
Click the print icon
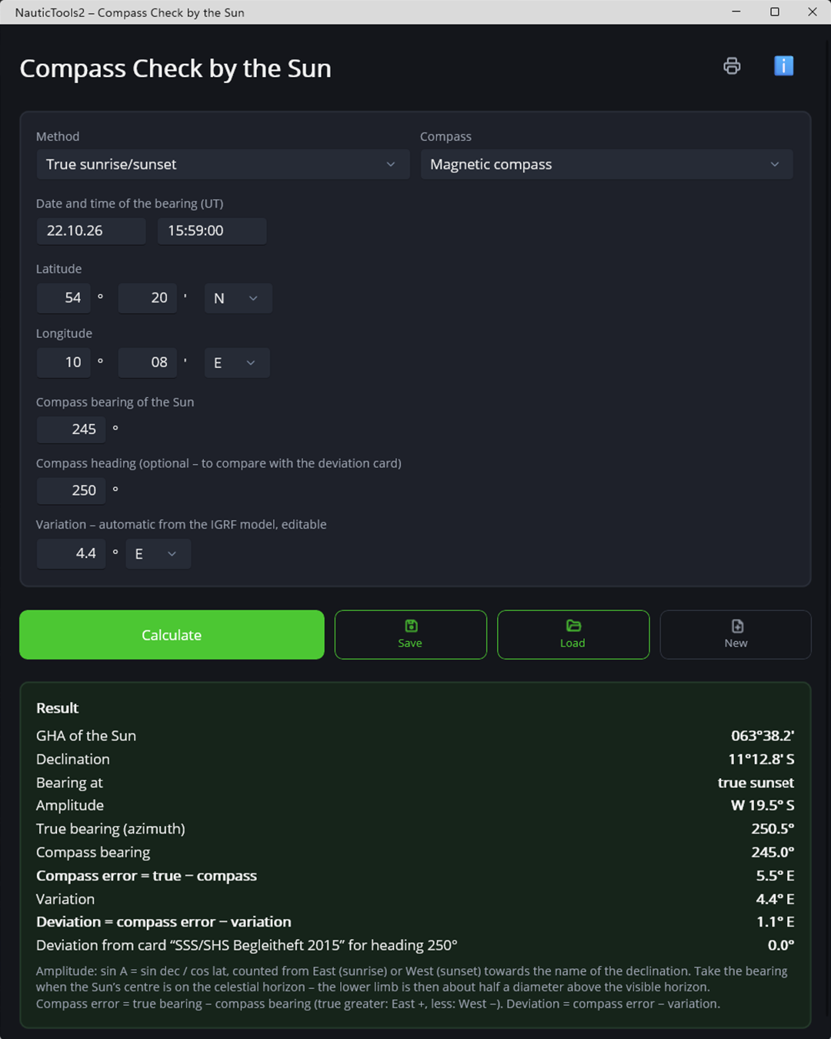click(732, 66)
